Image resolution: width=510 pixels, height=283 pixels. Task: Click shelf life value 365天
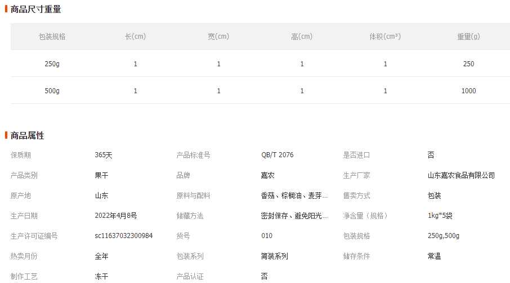pyautogui.click(x=104, y=155)
